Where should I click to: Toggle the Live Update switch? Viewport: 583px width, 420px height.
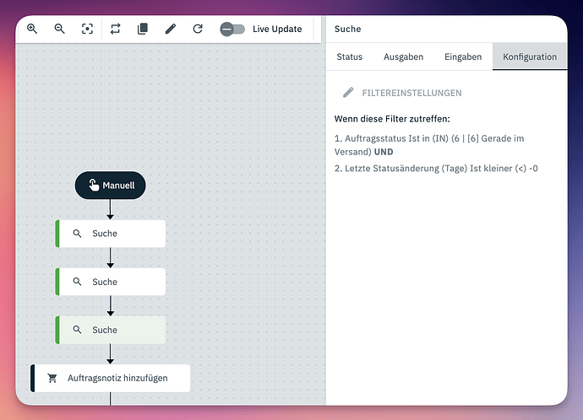[x=232, y=29]
